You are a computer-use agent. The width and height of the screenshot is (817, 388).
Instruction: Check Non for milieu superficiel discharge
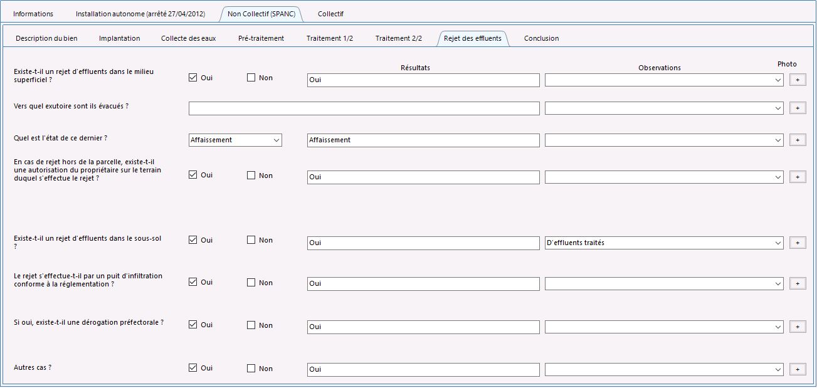(x=251, y=78)
